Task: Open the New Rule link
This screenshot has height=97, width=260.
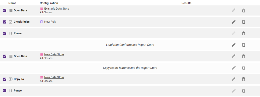Action: pos(50,22)
